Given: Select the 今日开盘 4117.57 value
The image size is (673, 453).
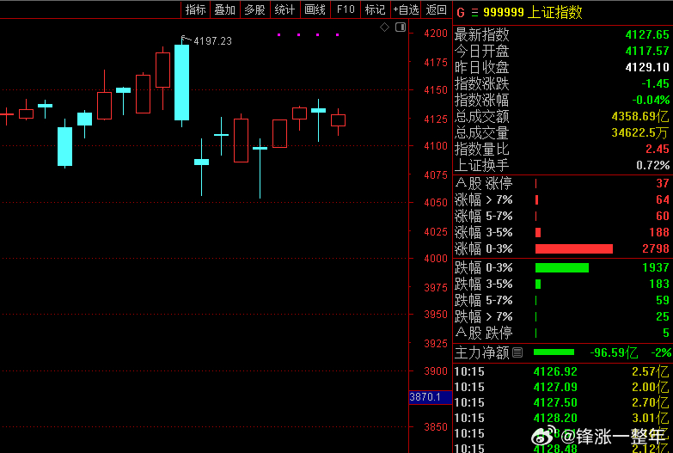Looking at the screenshot, I should 647,51.
